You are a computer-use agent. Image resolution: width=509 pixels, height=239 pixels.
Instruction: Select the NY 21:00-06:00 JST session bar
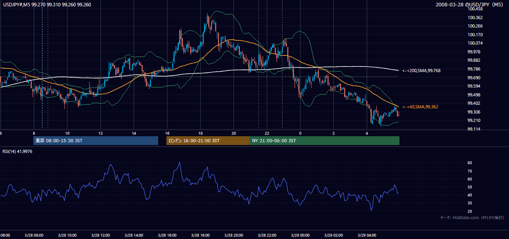tap(325, 141)
